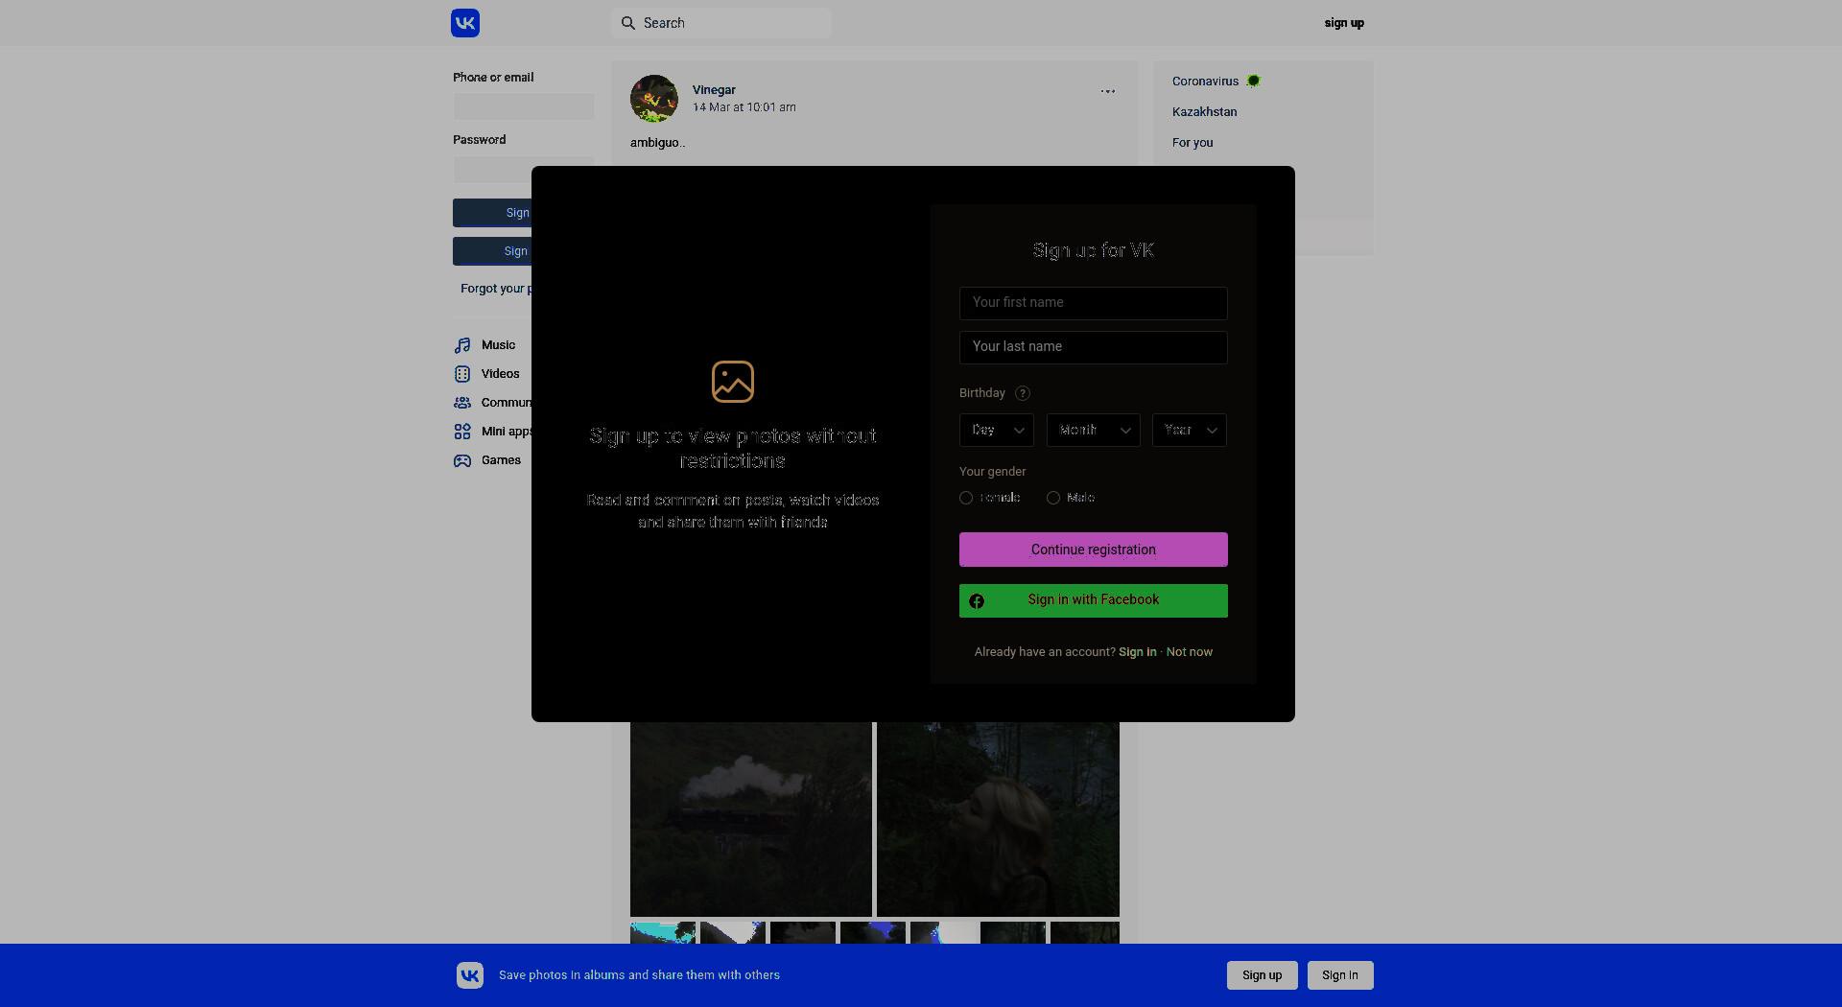The image size is (1842, 1007).
Task: Focus the Phone or email field
Action: tap(524, 106)
